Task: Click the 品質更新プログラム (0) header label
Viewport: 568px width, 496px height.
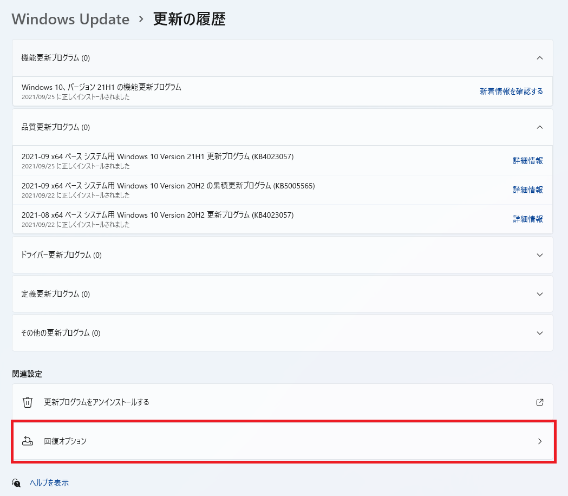Action: click(x=55, y=127)
